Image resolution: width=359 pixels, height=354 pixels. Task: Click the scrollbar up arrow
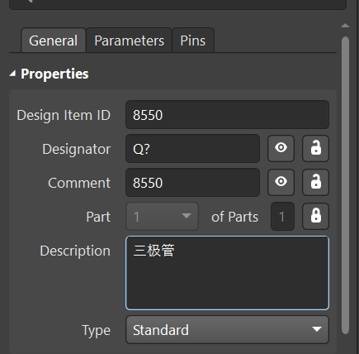[x=345, y=26]
